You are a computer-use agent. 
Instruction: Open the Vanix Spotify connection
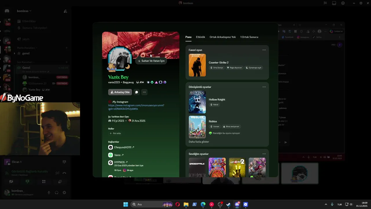point(119,155)
